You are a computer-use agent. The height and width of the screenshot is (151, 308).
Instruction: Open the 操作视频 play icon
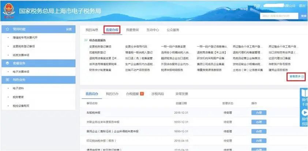click(x=305, y=112)
